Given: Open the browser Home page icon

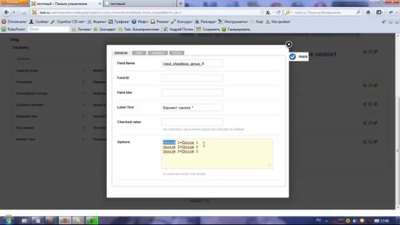Looking at the screenshot, I should pyautogui.click(x=368, y=12).
